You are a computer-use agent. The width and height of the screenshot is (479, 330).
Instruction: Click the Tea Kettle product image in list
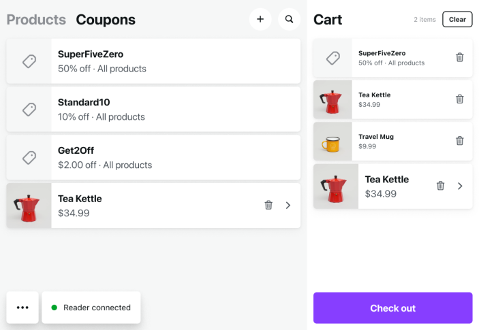[x=29, y=205]
